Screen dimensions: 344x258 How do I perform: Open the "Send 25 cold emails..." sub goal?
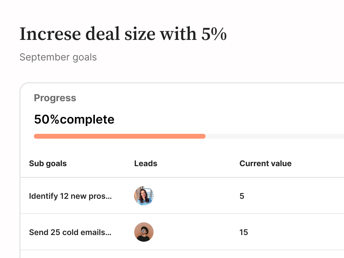[x=70, y=232]
